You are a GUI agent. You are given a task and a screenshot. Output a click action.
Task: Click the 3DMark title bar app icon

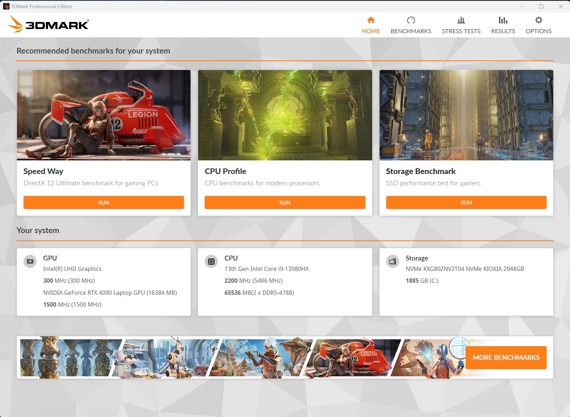tap(6, 6)
